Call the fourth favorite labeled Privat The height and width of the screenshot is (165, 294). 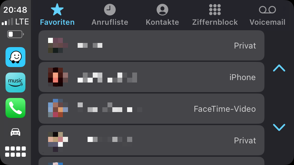pyautogui.click(x=151, y=140)
